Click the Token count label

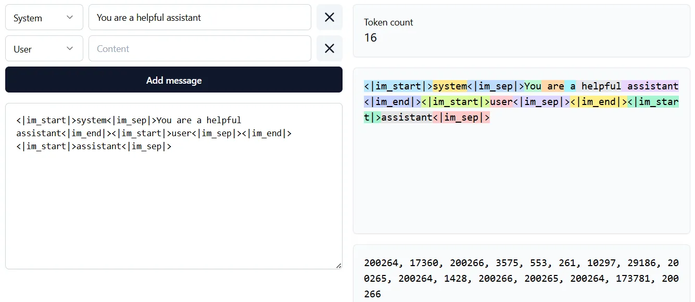[x=388, y=22]
